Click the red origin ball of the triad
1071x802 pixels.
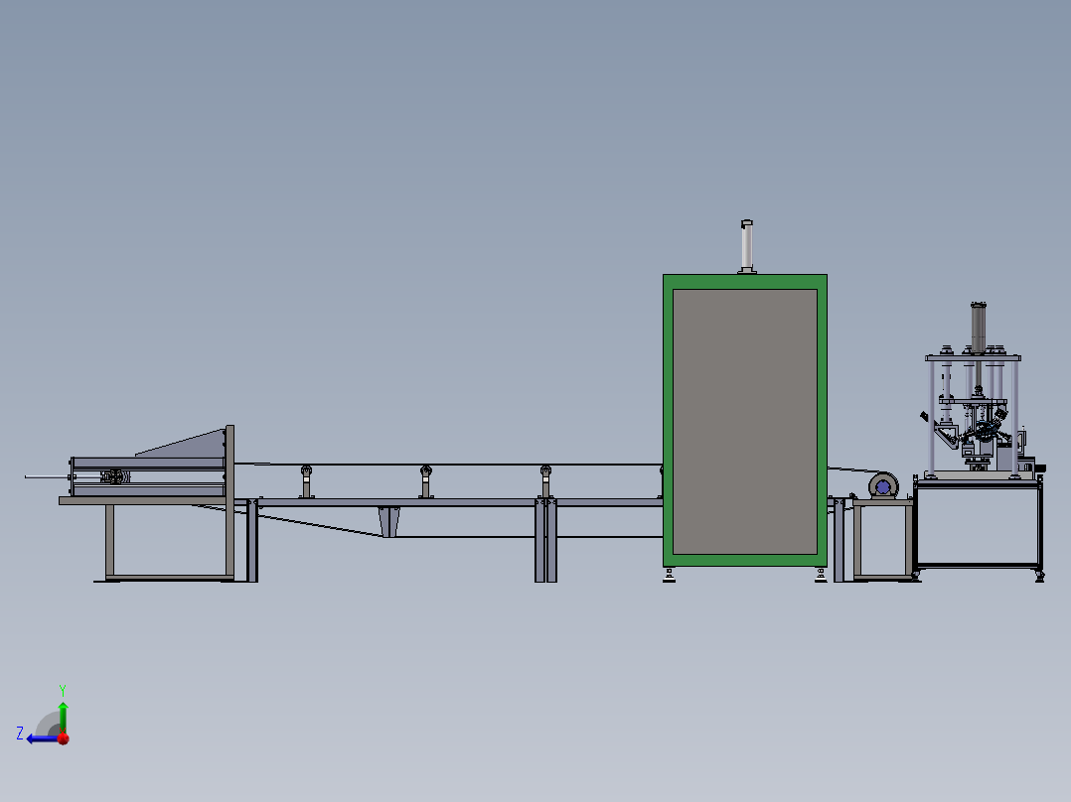click(x=64, y=738)
